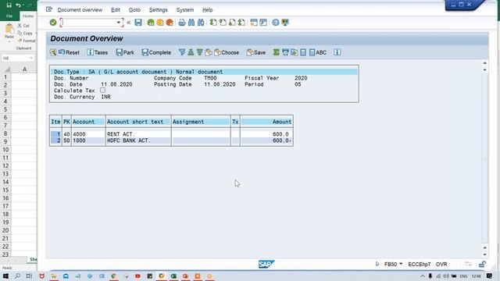Viewport: 500px width, 281px height.
Task: Select the RENT ACT. line item text
Action: [x=121, y=134]
